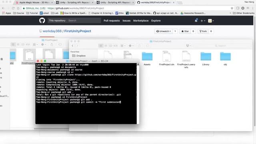Go back in Chrome browser
256x144 pixels.
pos(3,8)
